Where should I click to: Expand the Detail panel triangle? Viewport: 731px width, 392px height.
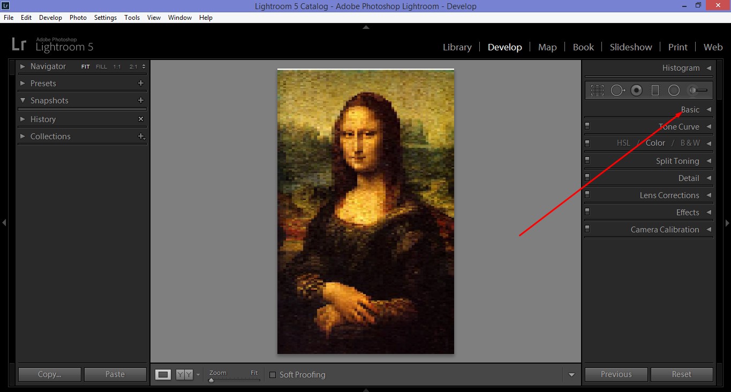[x=709, y=178]
